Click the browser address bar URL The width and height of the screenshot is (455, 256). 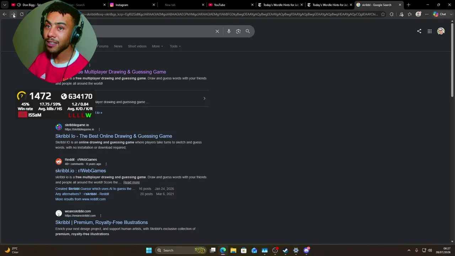(x=229, y=14)
